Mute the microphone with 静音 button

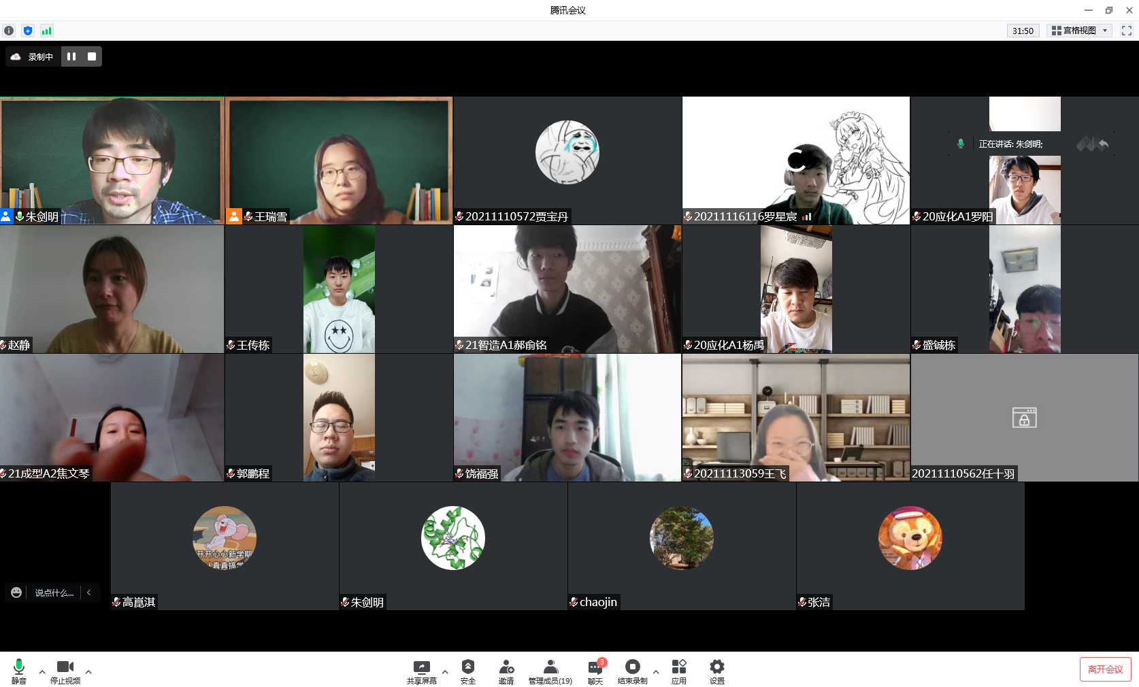(x=19, y=671)
